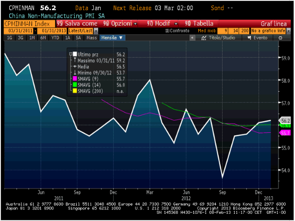Select the yellow SMAVG (200) swatch
Image resolution: width=295 pixels, height=221 pixels.
click(74, 91)
